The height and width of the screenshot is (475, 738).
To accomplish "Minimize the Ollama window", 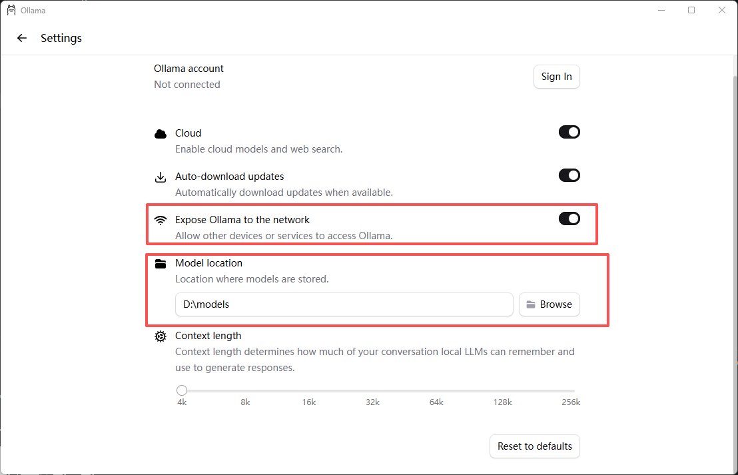I will click(x=661, y=10).
